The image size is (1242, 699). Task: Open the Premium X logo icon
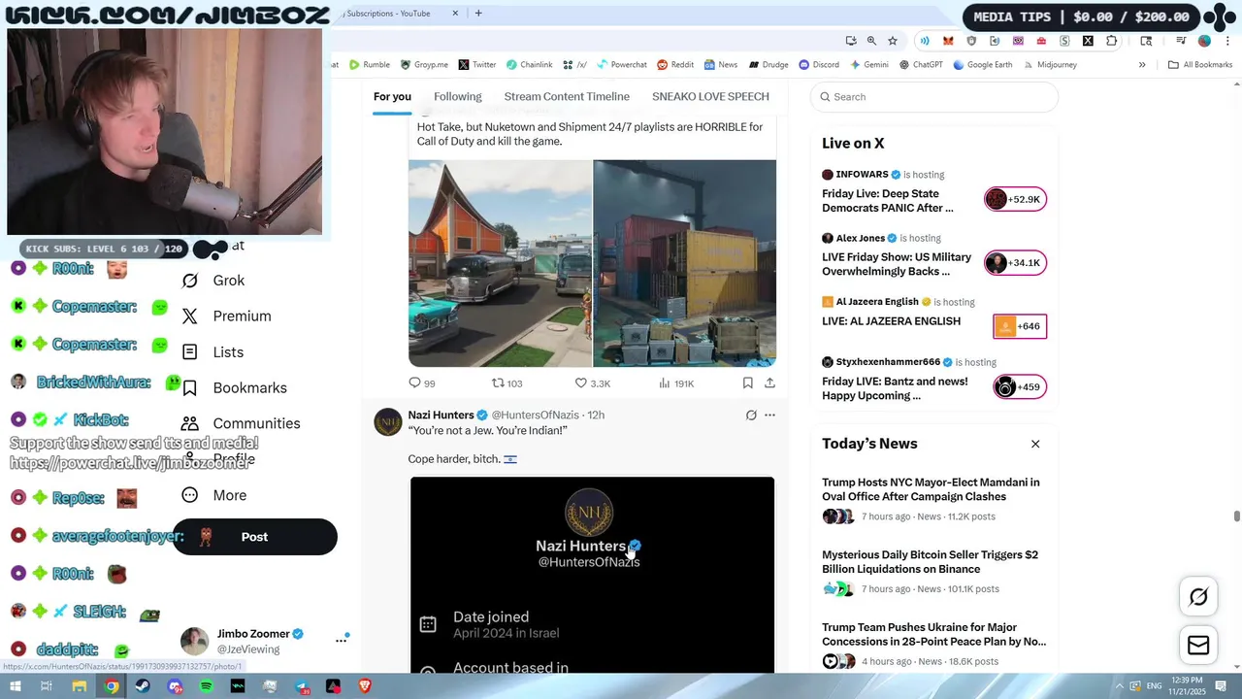tap(190, 316)
